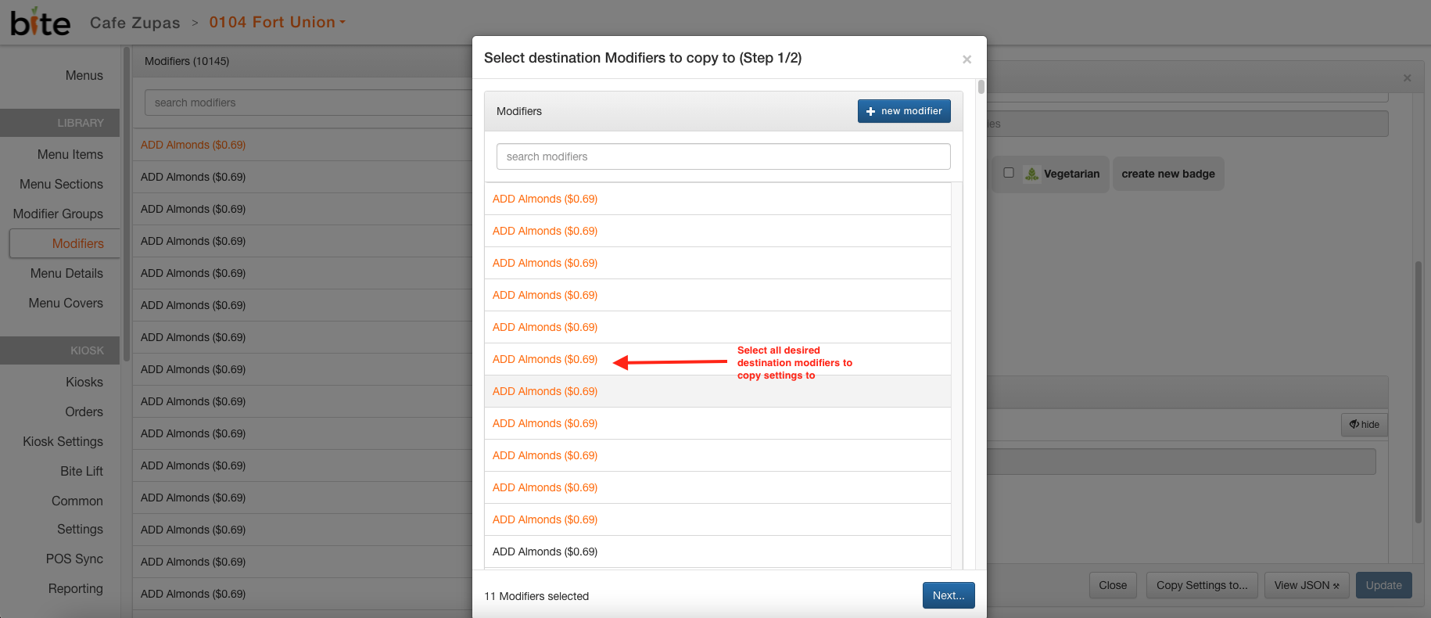The width and height of the screenshot is (1431, 618).
Task: Open the Menu Items library page
Action: [x=70, y=154]
